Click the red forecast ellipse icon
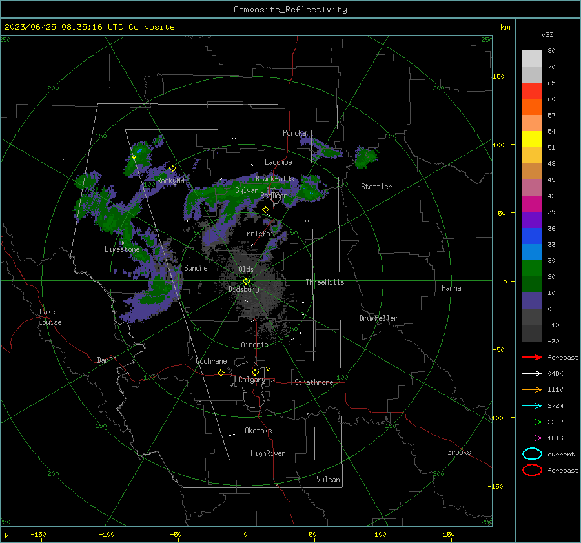The image size is (581, 543). coord(532,469)
